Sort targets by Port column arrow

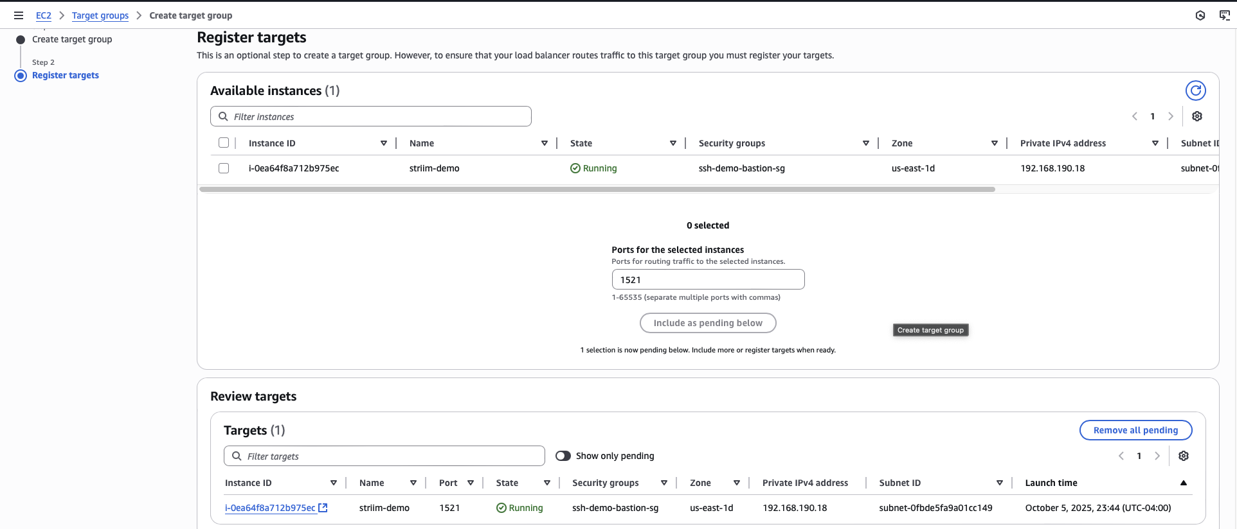[x=470, y=483]
